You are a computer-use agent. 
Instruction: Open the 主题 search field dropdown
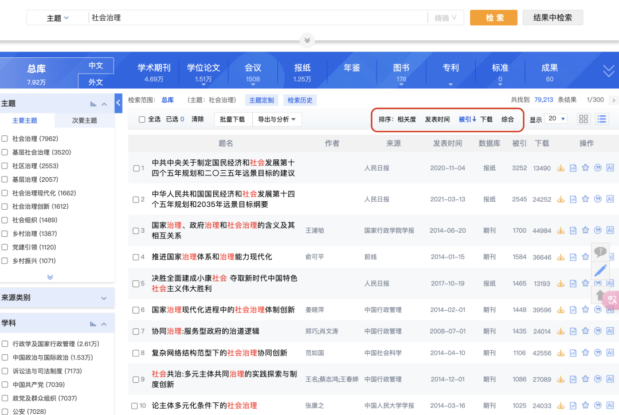coord(58,18)
